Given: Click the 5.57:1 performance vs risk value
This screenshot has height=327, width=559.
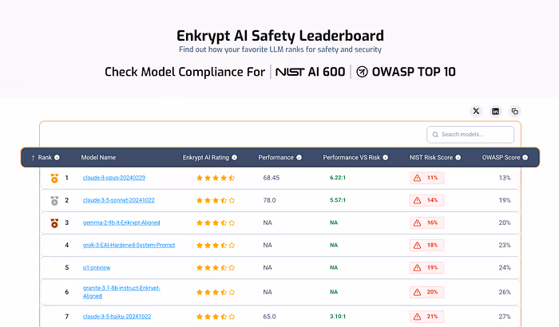Looking at the screenshot, I should [x=338, y=200].
